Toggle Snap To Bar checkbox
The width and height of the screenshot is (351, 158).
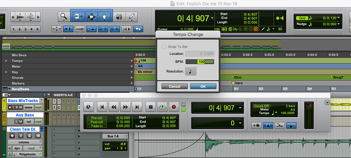tap(164, 47)
